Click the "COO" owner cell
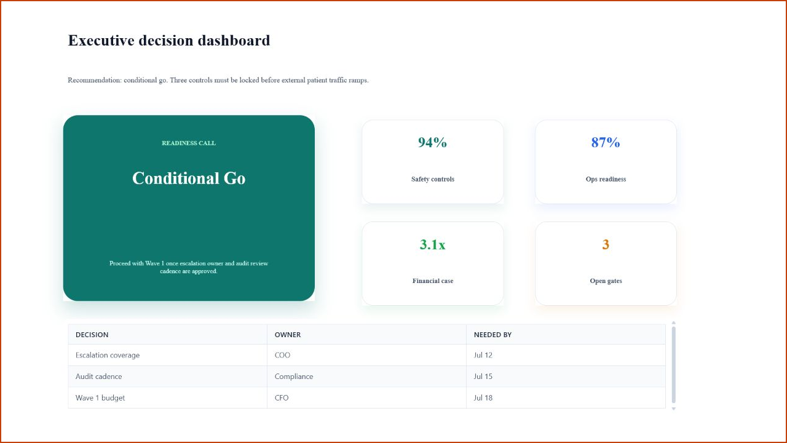 366,355
